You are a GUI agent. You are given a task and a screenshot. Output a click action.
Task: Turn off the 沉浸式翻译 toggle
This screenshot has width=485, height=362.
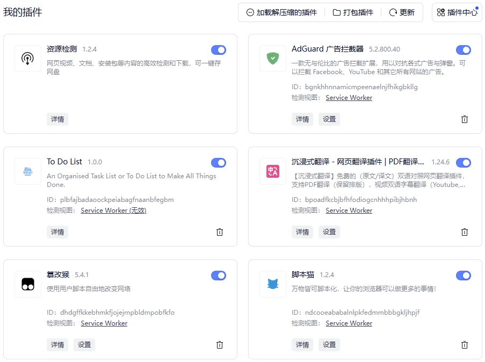[464, 163]
